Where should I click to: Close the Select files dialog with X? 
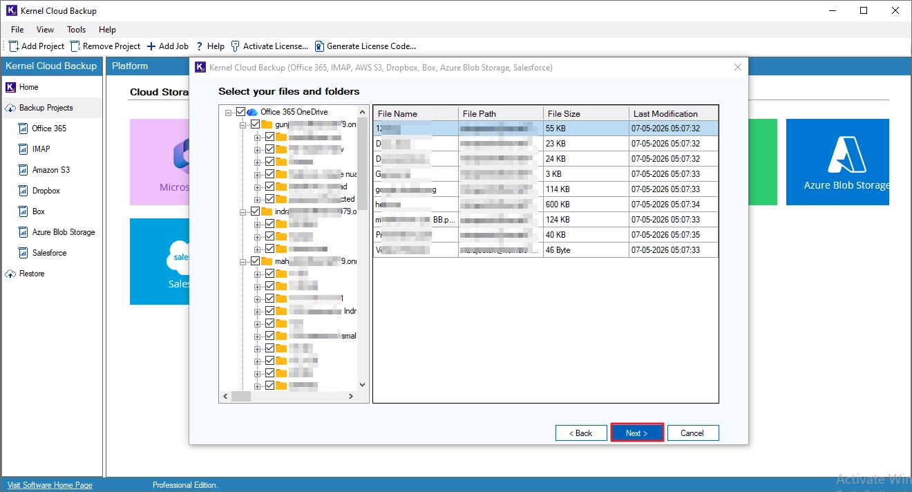pos(738,67)
